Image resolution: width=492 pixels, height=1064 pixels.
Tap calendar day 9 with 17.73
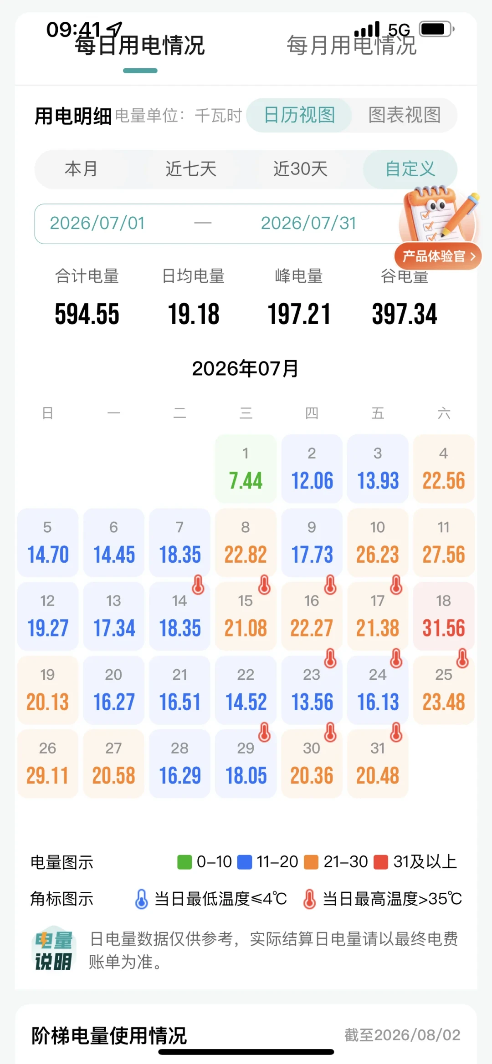coord(312,542)
